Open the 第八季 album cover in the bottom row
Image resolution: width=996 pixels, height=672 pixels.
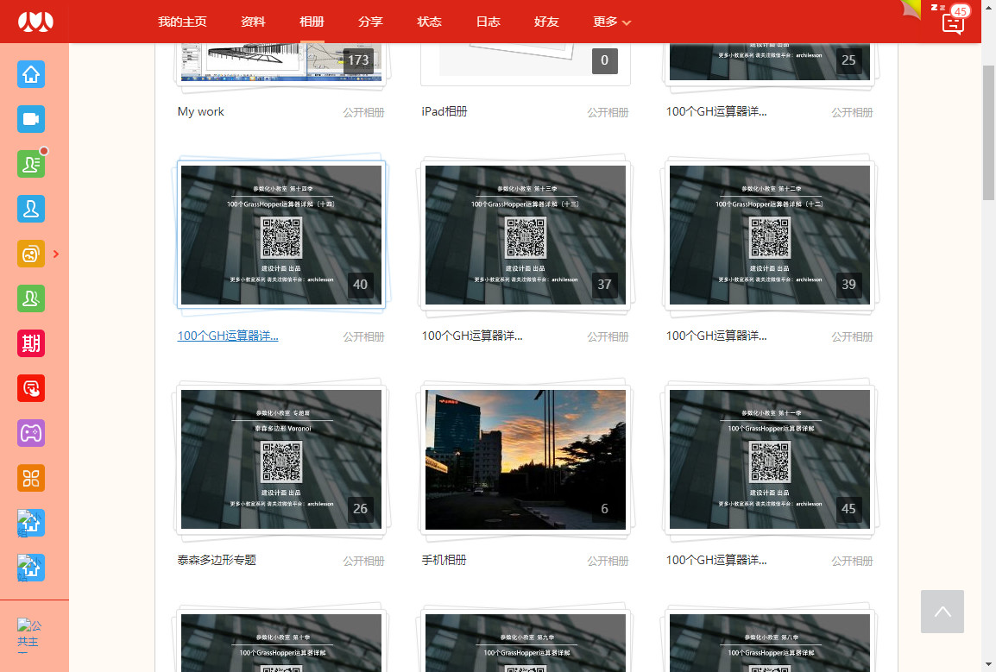(x=770, y=643)
